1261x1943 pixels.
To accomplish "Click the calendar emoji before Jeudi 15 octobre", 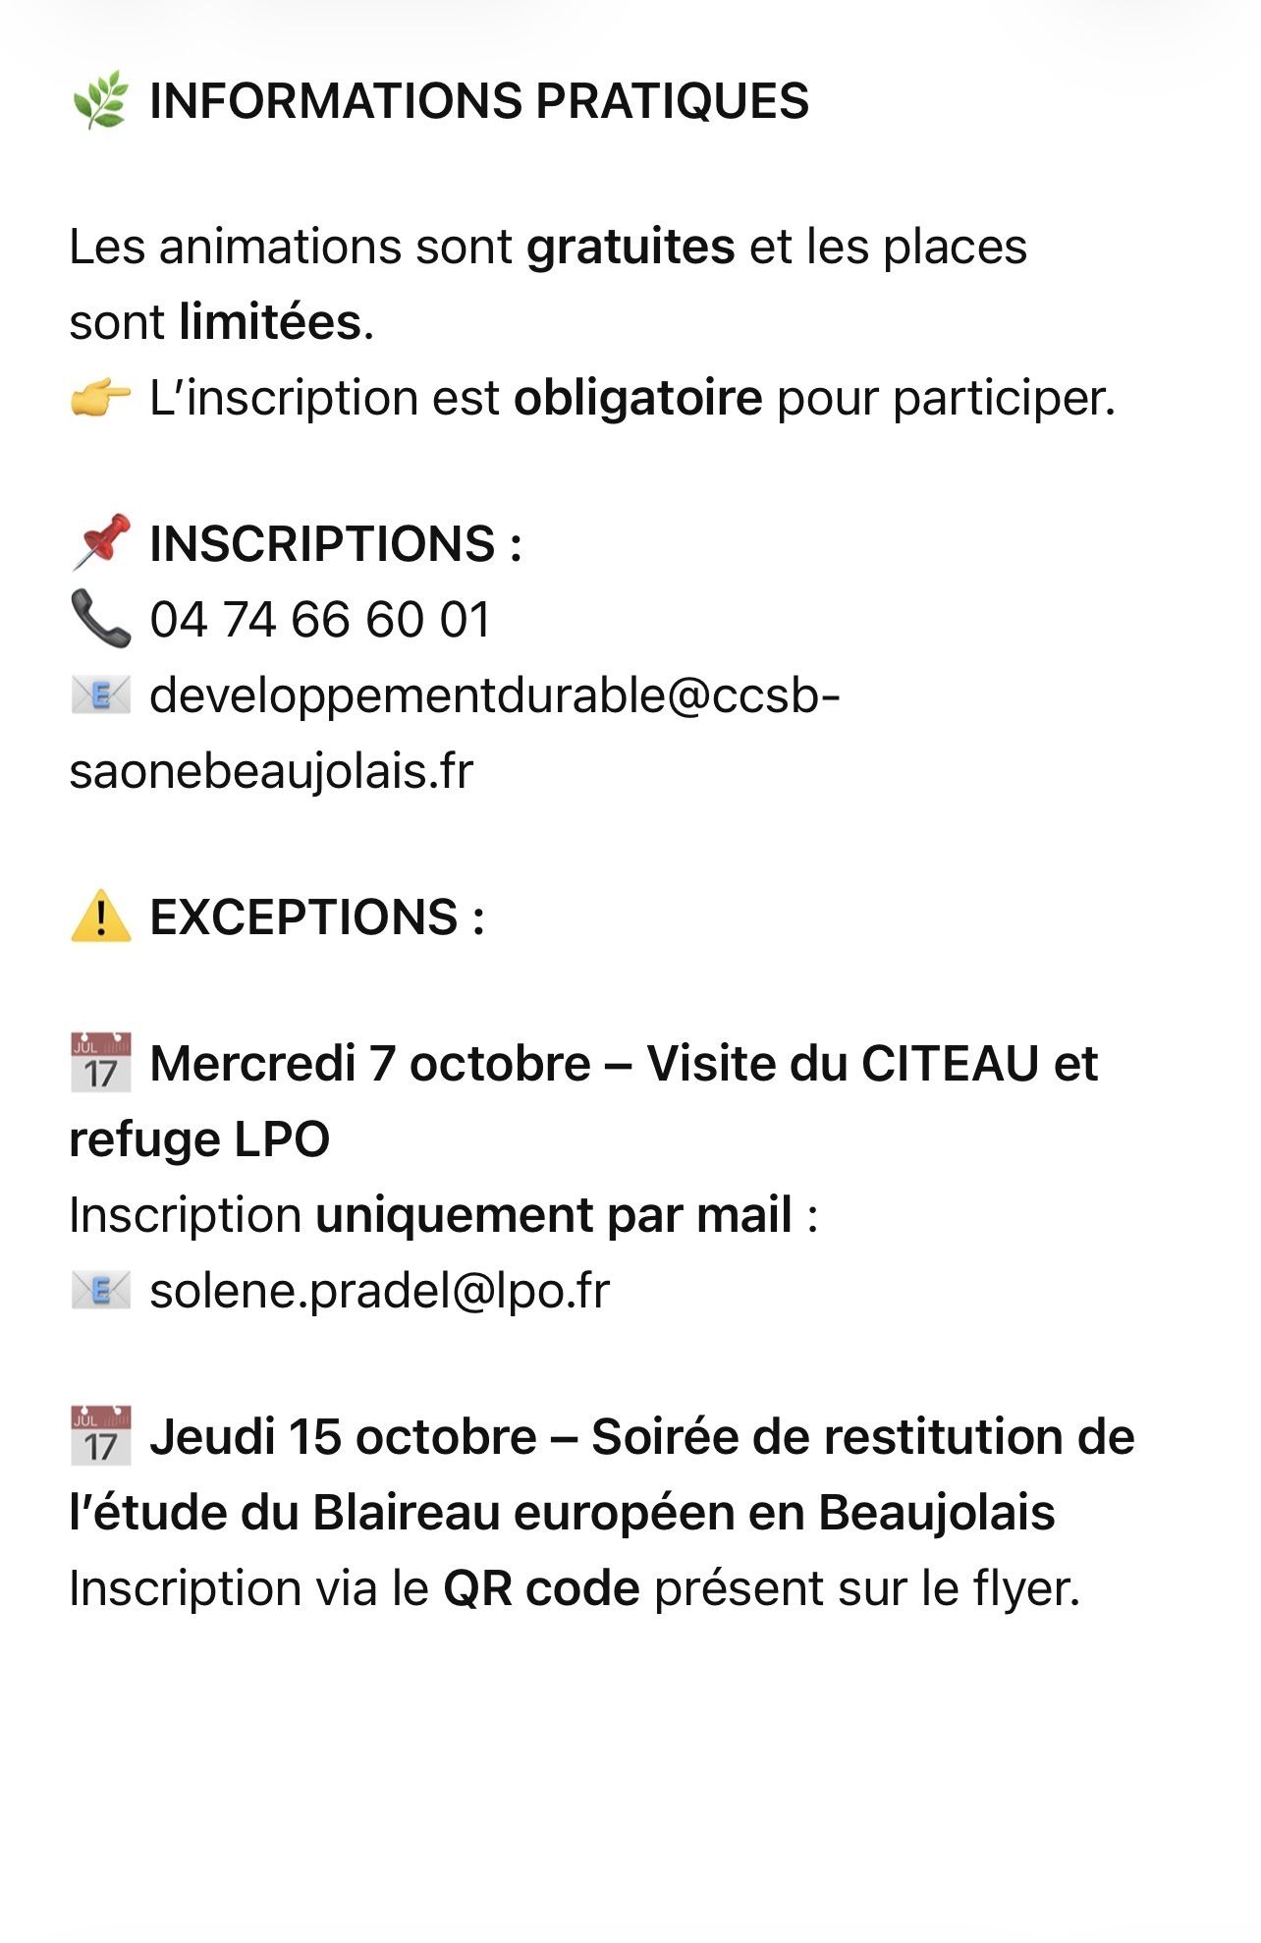I will click(x=101, y=1435).
